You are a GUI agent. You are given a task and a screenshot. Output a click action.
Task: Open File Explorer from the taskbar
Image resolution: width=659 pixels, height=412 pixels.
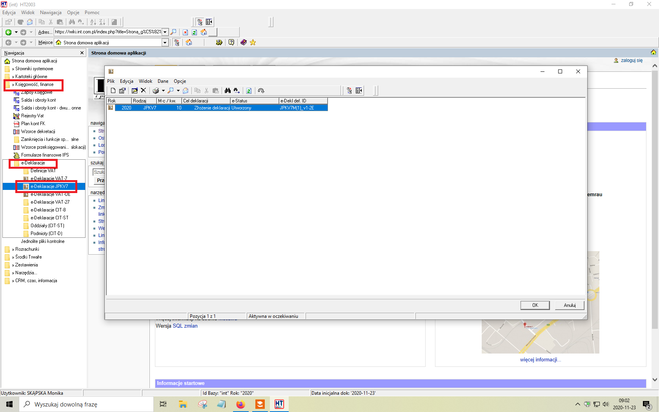coord(183,404)
